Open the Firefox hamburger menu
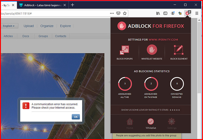This screenshot has height=140, width=203. 197,13
